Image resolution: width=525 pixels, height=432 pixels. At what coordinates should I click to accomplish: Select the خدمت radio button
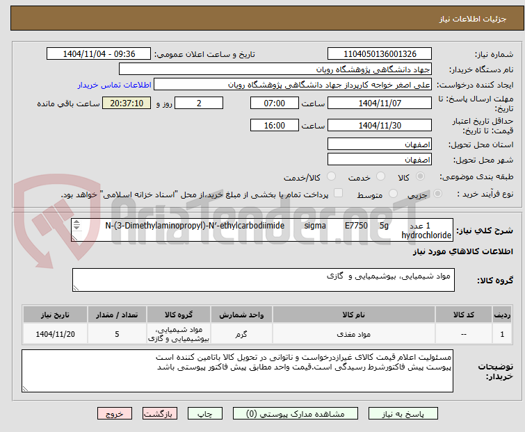(380, 176)
